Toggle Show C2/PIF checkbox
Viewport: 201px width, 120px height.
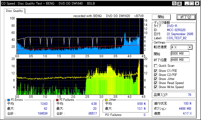156,75
